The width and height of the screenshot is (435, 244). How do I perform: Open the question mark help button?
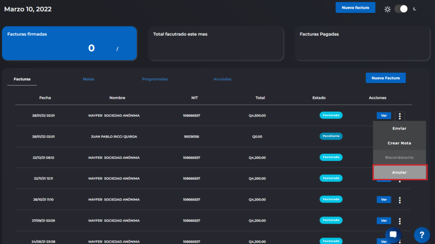click(x=421, y=235)
